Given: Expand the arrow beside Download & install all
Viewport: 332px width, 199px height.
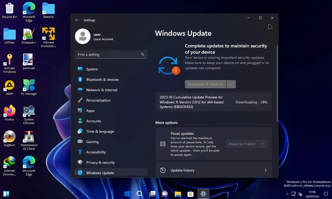Looking at the screenshot, I should tap(231, 84).
